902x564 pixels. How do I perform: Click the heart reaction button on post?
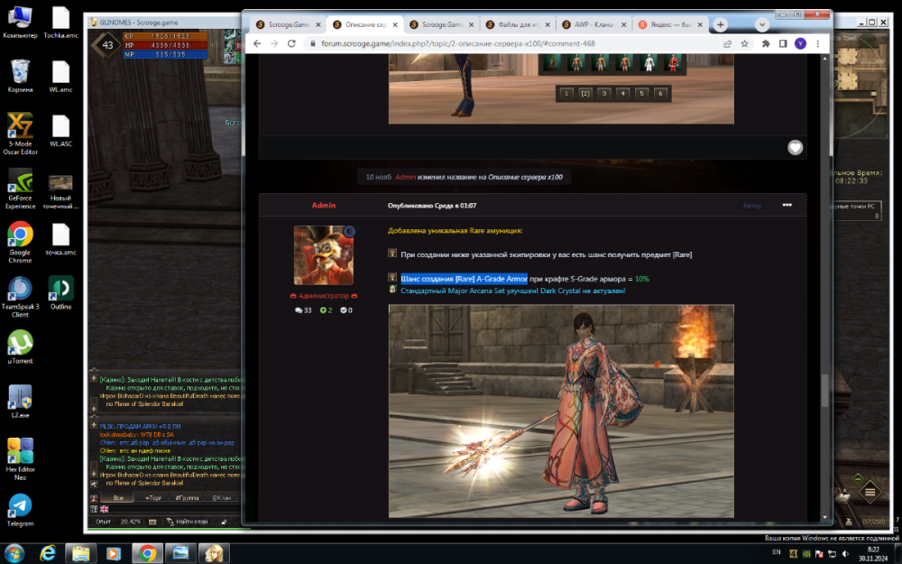pos(795,147)
